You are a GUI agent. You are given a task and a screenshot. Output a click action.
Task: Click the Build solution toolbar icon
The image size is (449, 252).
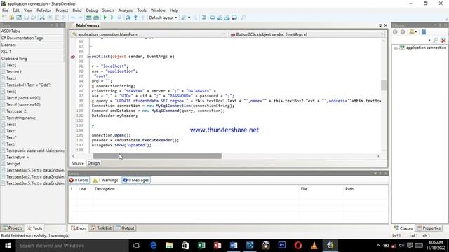point(89,17)
